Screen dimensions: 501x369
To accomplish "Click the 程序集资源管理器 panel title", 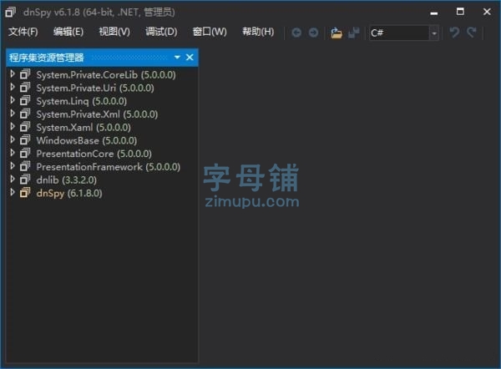I will 46,58.
